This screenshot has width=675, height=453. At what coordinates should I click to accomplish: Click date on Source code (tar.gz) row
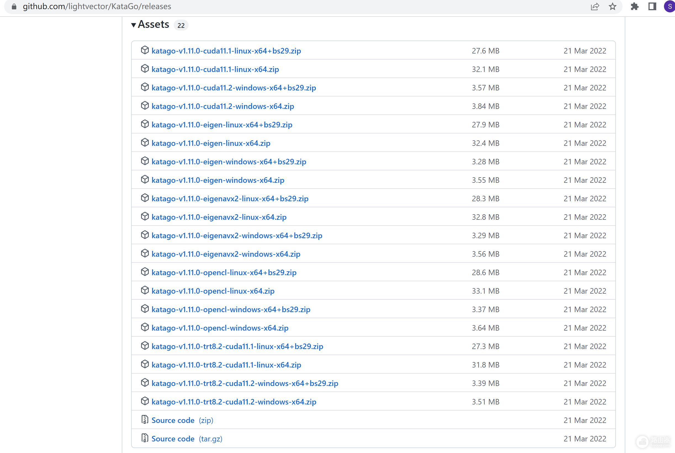pyautogui.click(x=585, y=439)
